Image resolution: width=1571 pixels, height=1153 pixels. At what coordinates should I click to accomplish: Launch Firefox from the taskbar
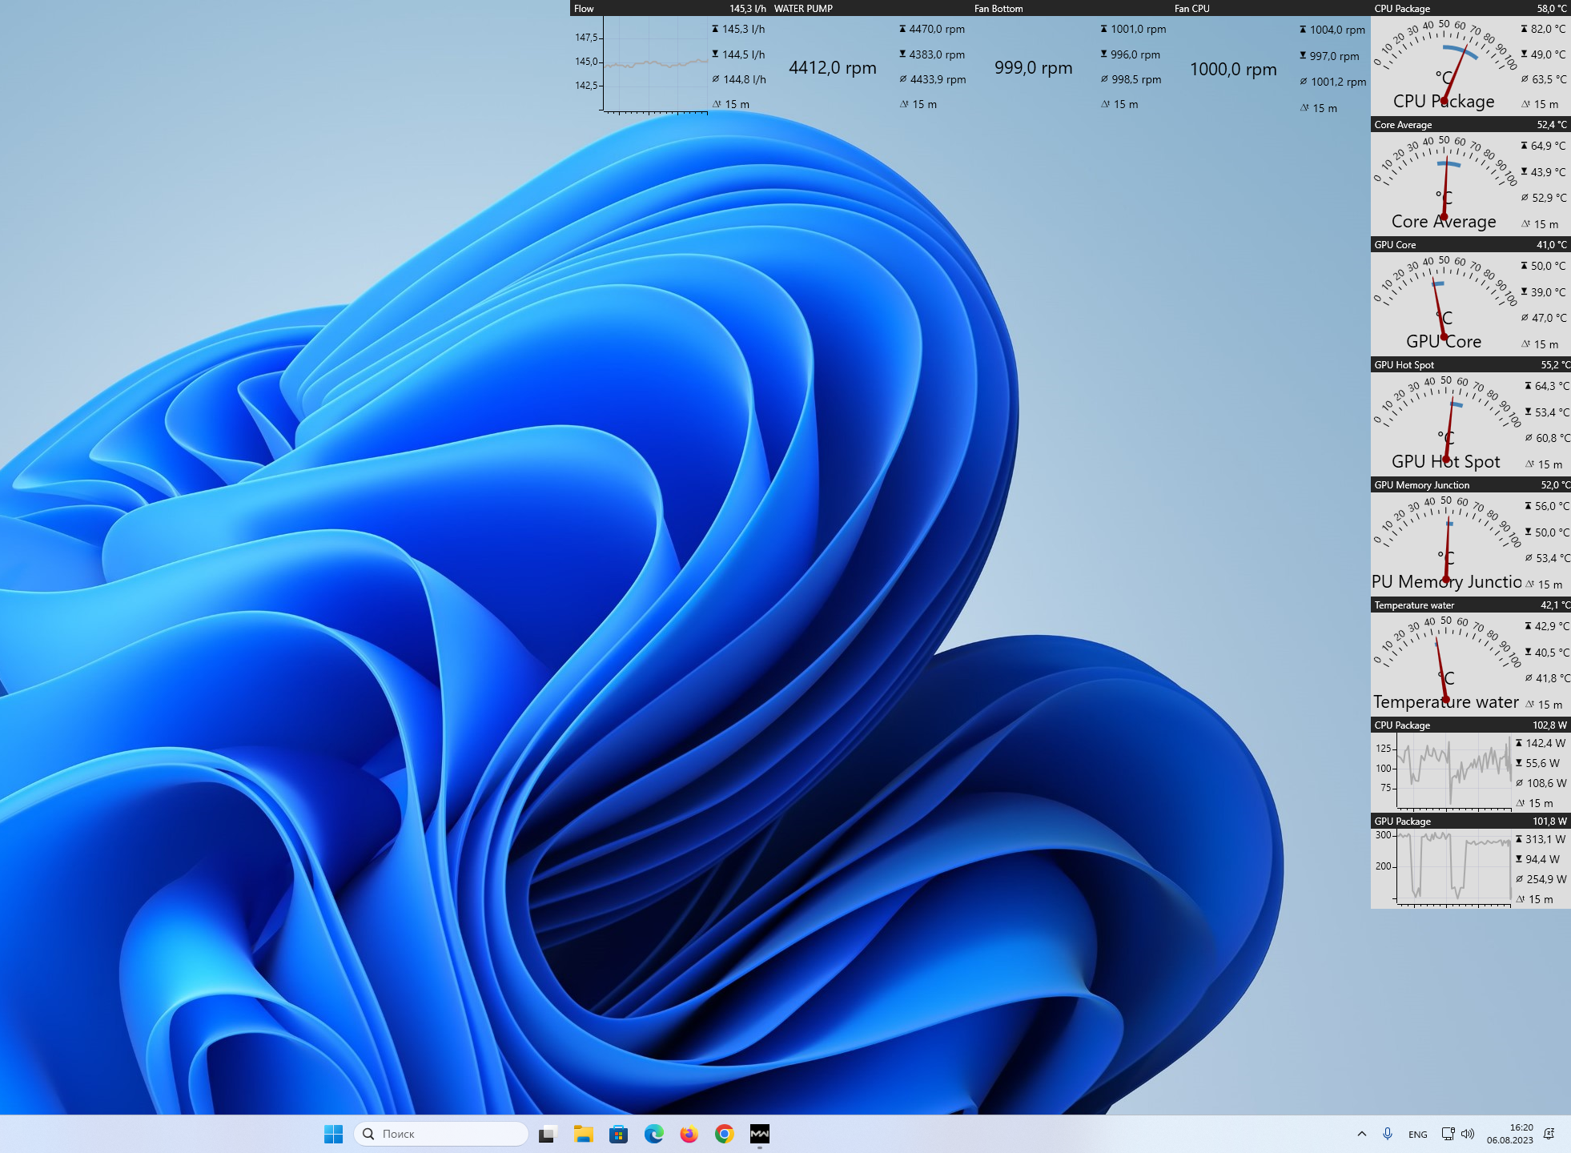(689, 1134)
